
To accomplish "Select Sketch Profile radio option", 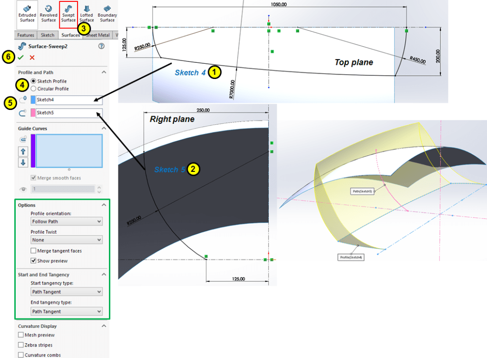I will click(x=34, y=81).
